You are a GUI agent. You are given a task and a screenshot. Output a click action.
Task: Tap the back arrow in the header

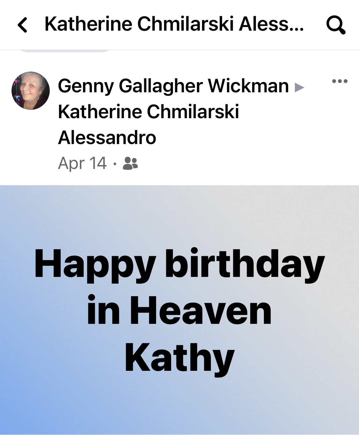click(22, 25)
